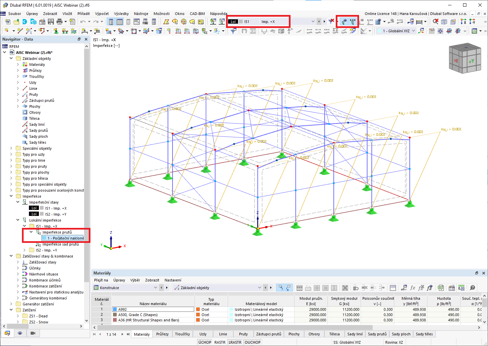488x346 pixels.
Task: Open the script console icon
Action: pos(137,22)
